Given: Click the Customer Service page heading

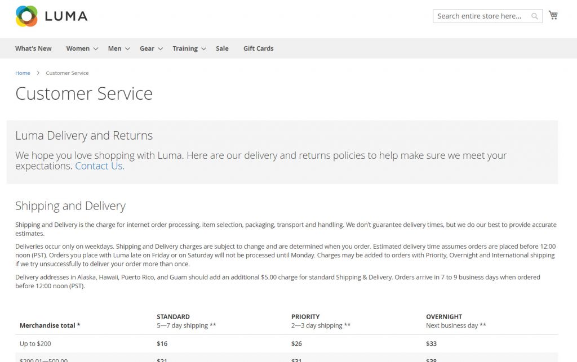Looking at the screenshot, I should (x=83, y=93).
